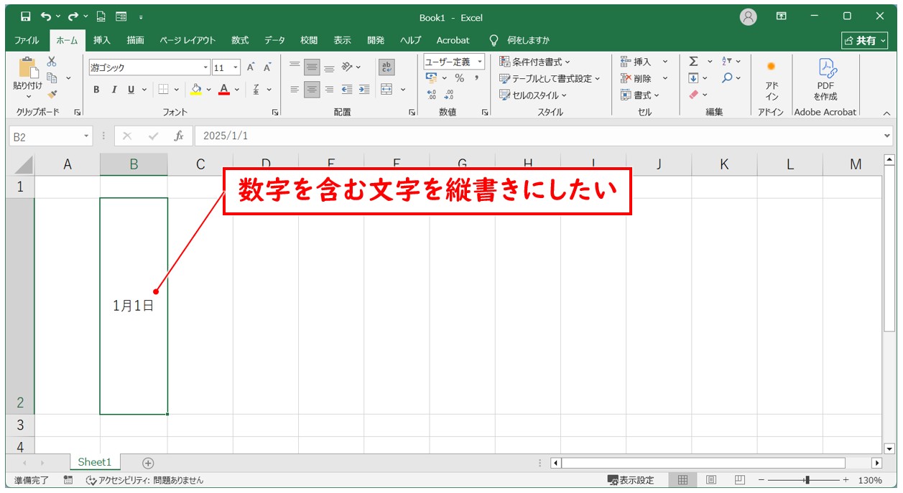Screen dimensions: 903x493
Task: Switch to the 数式 tab
Action: [x=240, y=40]
